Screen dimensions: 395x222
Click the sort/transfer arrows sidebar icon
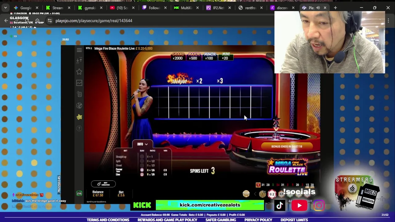[x=79, y=60]
